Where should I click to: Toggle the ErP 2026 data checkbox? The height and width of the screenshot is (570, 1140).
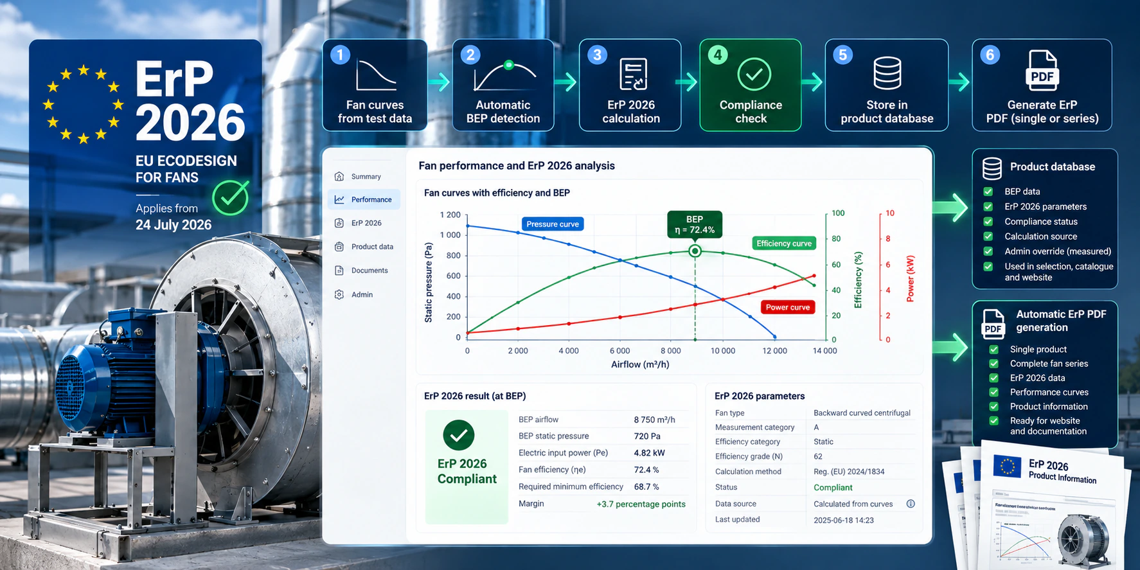(x=993, y=378)
